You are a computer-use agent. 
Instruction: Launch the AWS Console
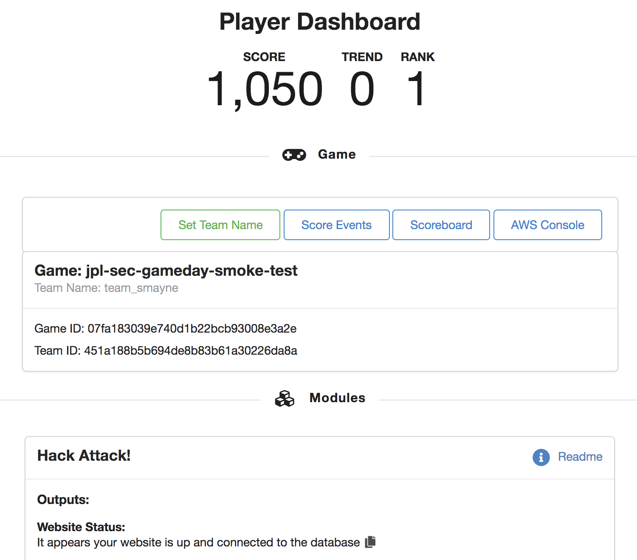548,225
